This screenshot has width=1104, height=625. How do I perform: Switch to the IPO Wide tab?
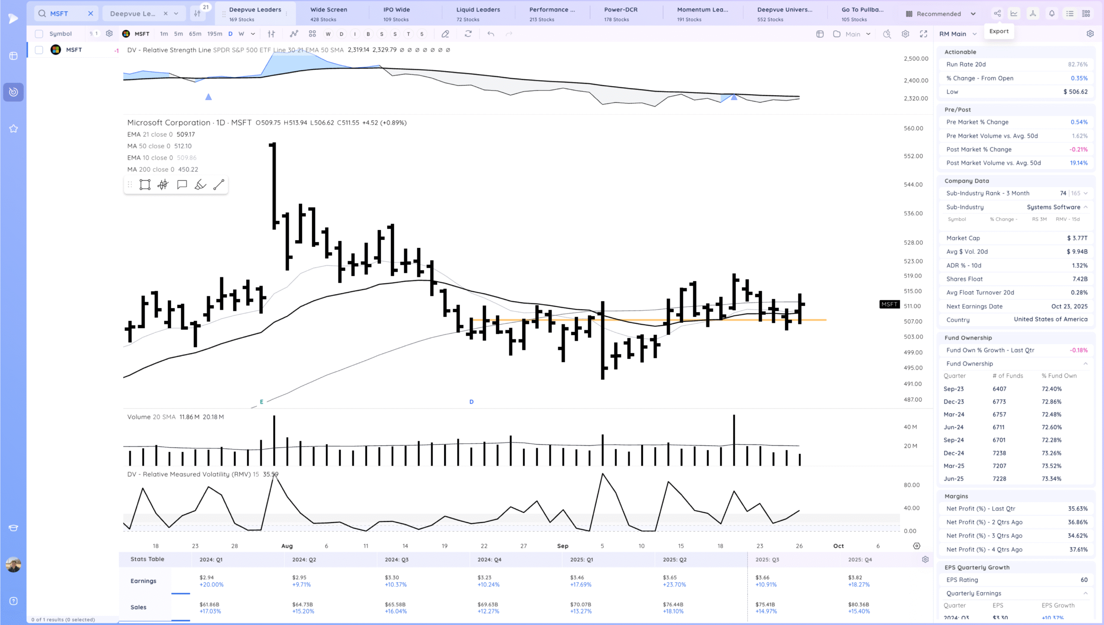pos(396,14)
